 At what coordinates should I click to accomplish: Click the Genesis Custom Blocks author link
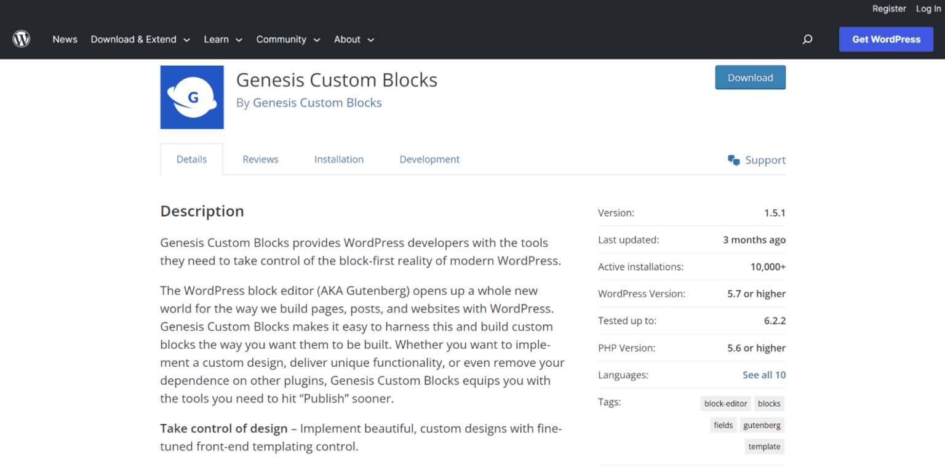pyautogui.click(x=317, y=102)
